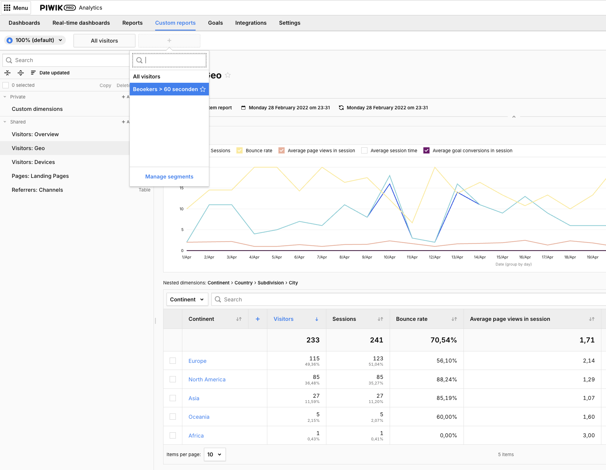The image size is (606, 470).
Task: Open the Africa continent link
Action: point(196,436)
